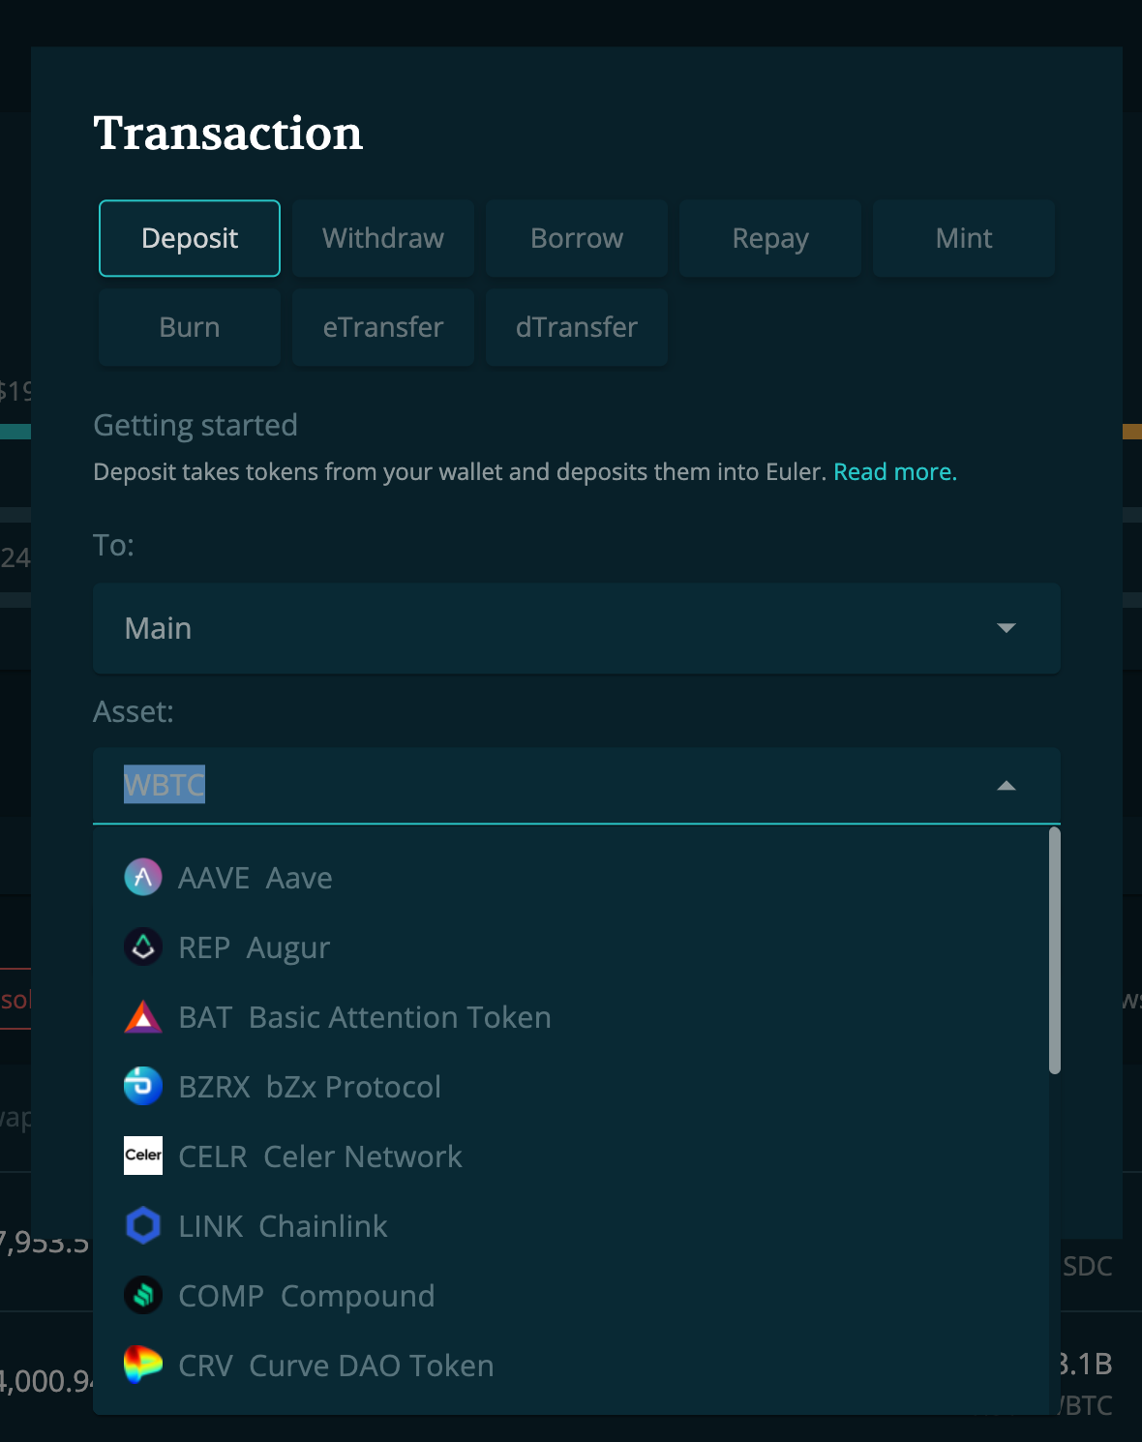
Task: Open the Read more link
Action: (x=894, y=472)
